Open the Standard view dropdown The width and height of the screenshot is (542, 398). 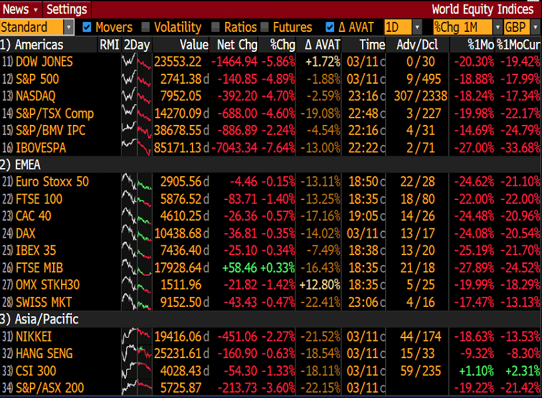tap(37, 27)
